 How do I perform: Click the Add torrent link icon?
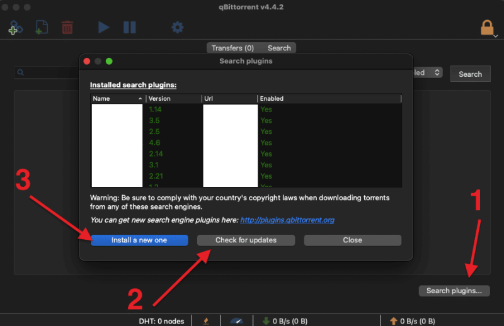15,28
